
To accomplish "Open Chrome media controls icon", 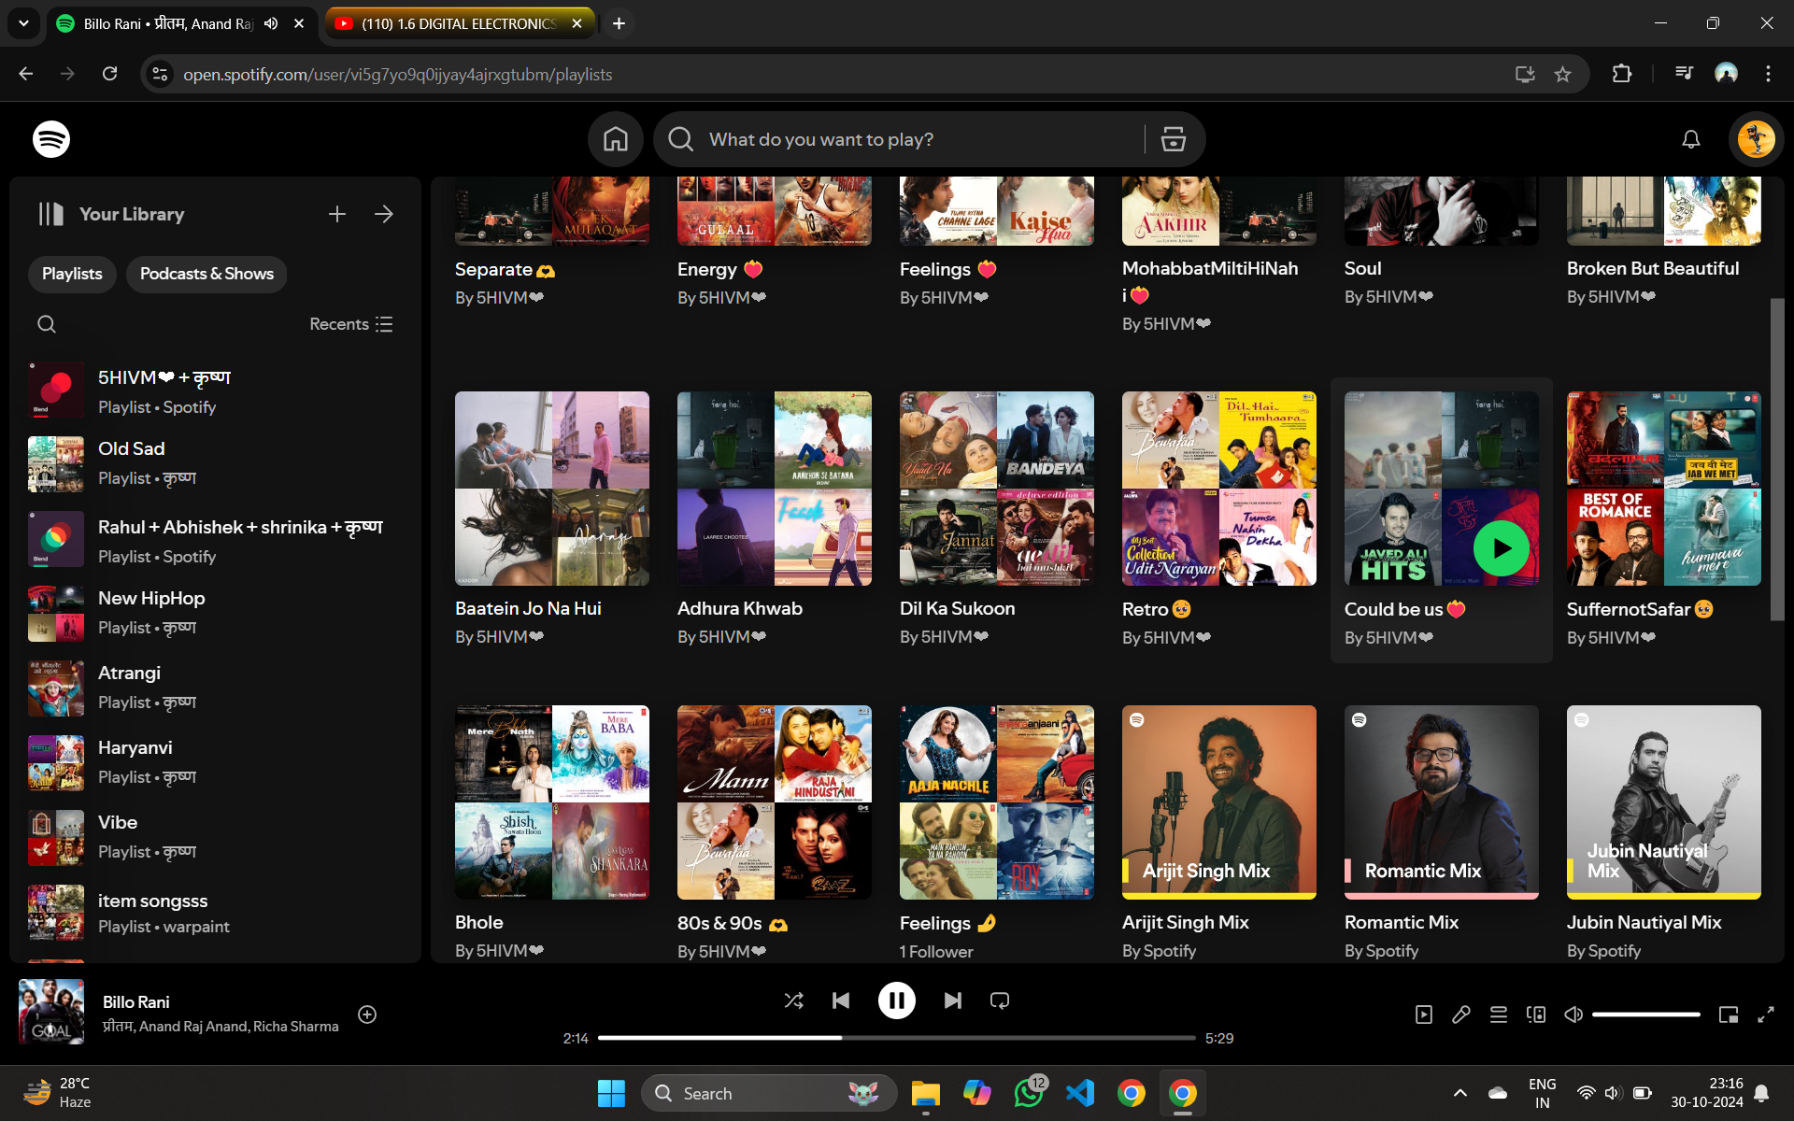I will tap(1684, 74).
